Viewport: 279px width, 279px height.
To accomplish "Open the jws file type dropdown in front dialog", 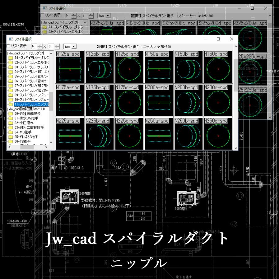I will point(73,46).
